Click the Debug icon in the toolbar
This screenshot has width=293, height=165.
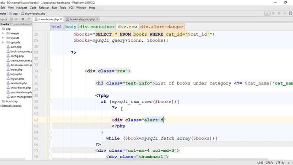pyautogui.click(x=279, y=13)
